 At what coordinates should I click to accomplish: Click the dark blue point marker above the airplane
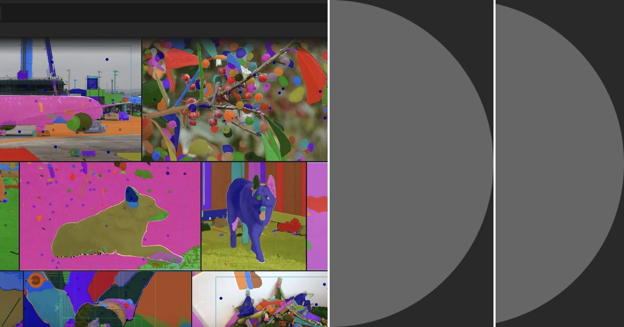pos(107,59)
